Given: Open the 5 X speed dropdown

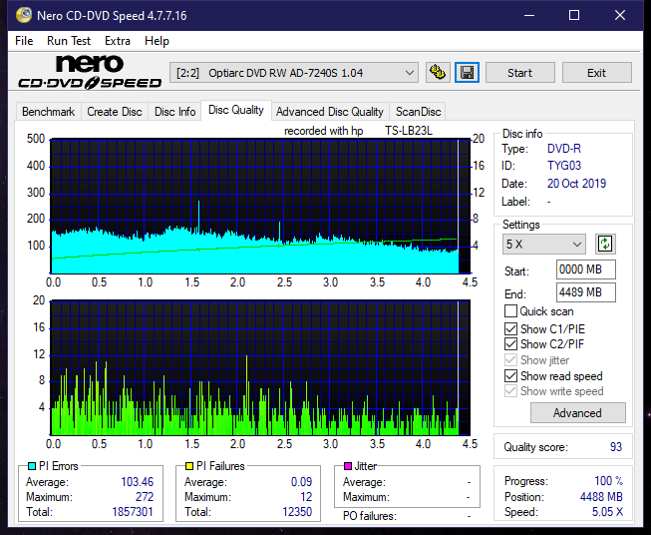Looking at the screenshot, I should click(x=544, y=244).
